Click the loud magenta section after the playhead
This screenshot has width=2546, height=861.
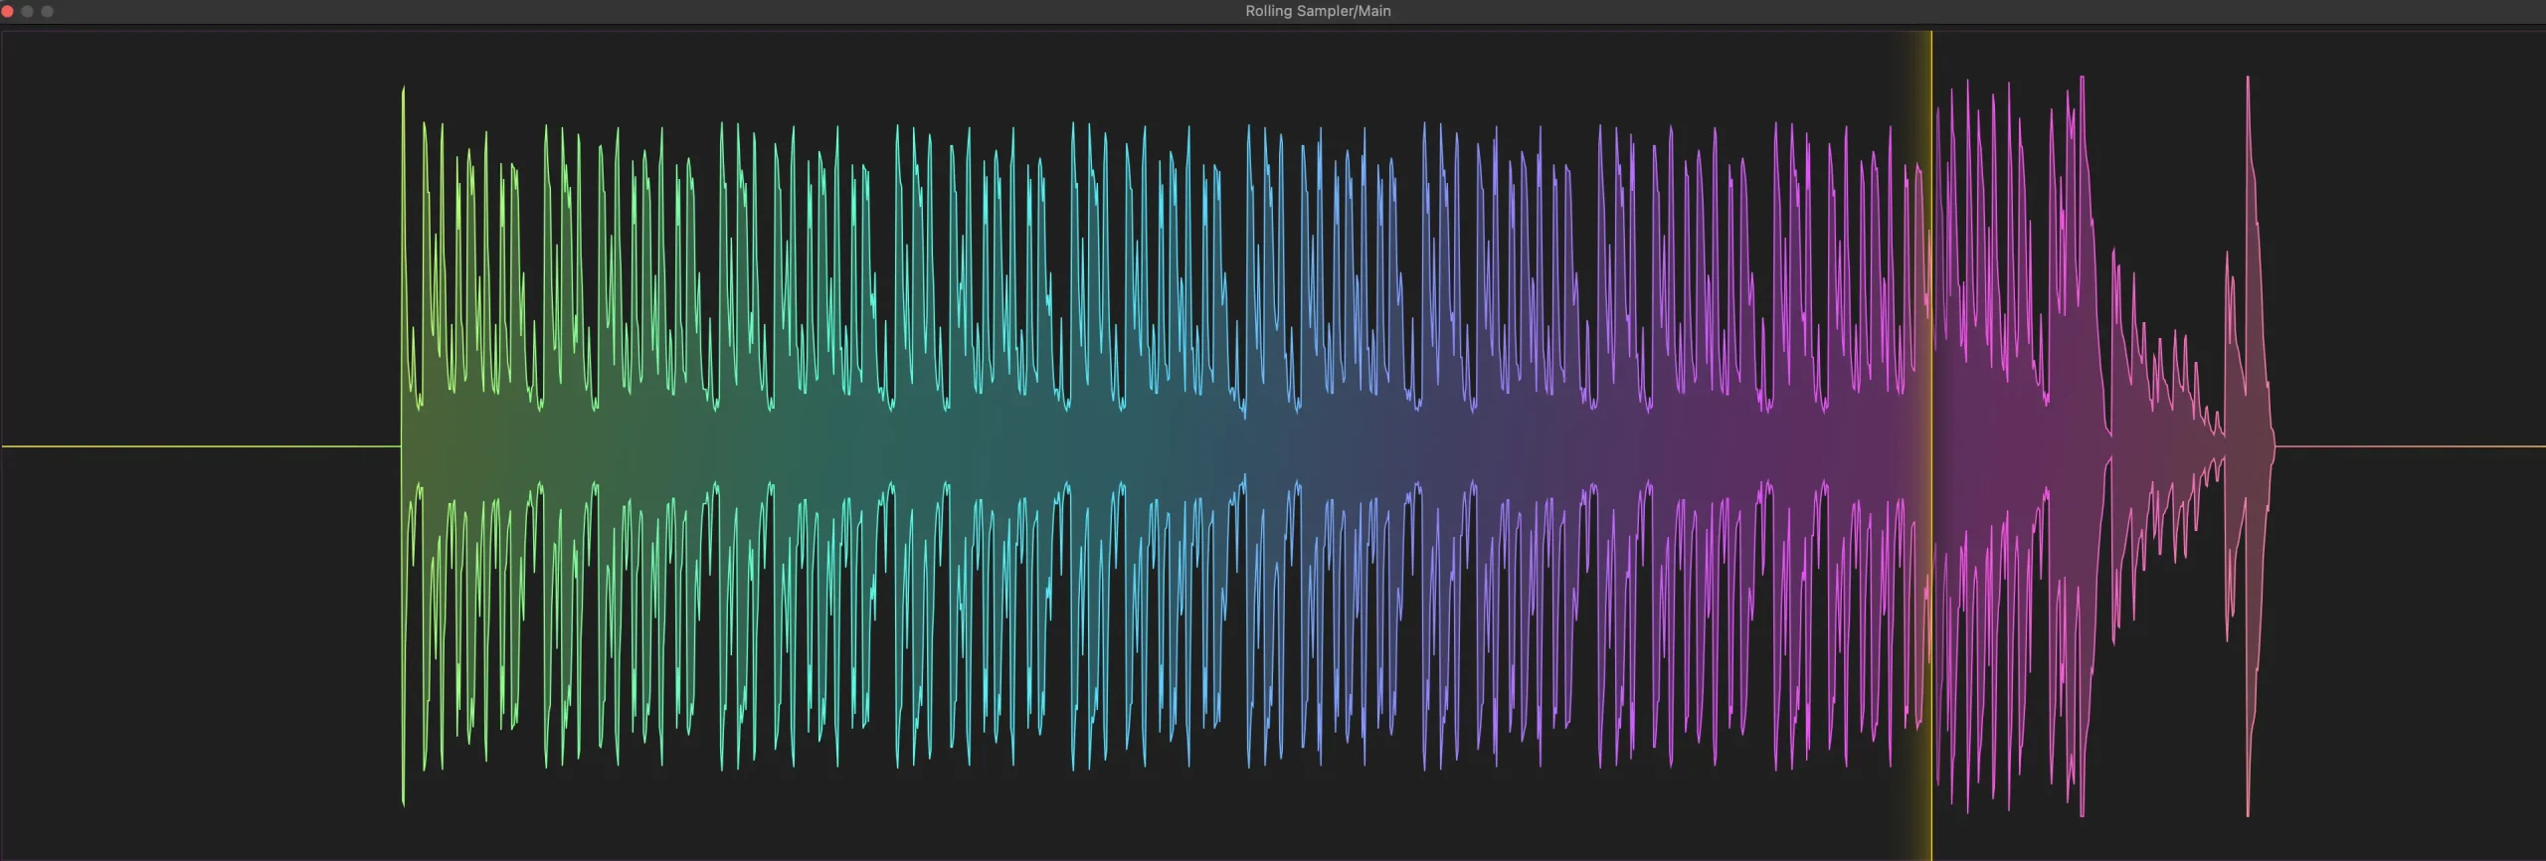(2009, 446)
